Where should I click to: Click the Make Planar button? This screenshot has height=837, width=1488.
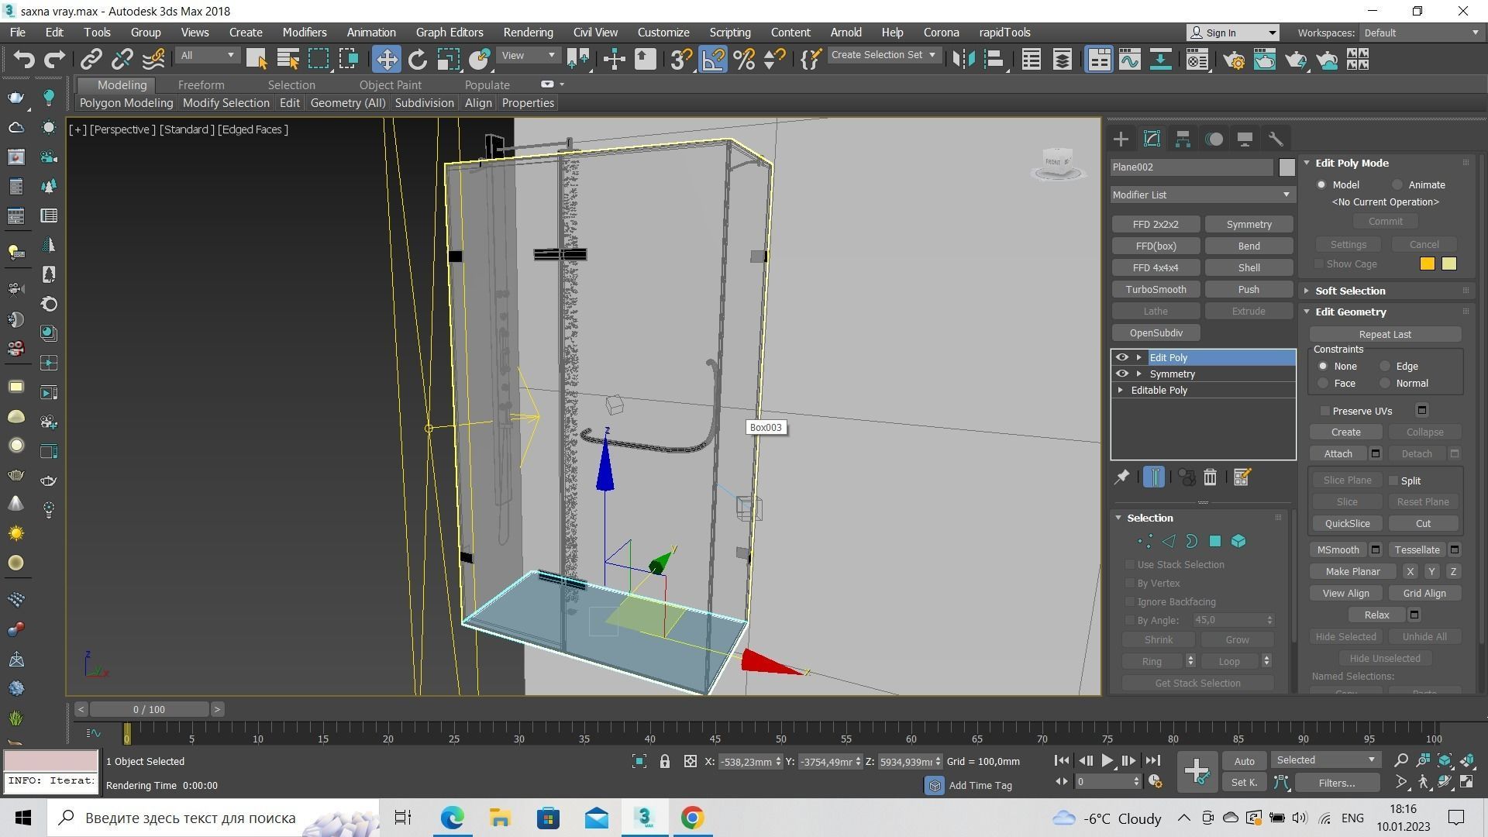(1352, 571)
